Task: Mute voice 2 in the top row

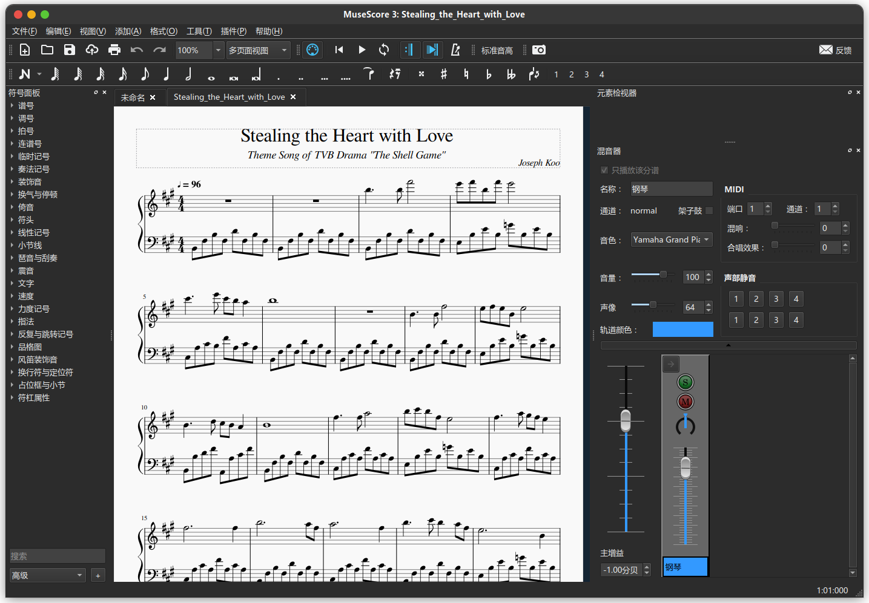Action: [756, 299]
